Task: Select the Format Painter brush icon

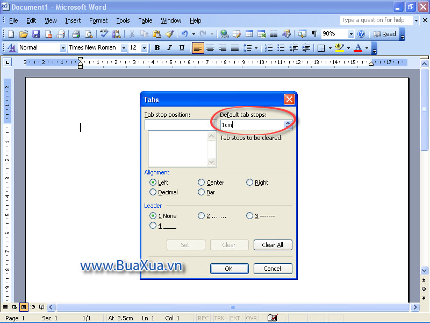Action: pos(169,34)
